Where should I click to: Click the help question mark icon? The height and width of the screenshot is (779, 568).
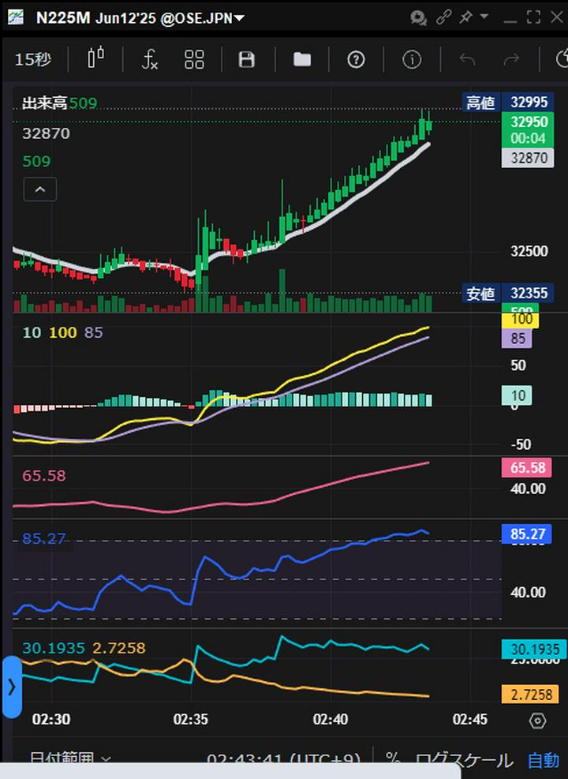357,59
